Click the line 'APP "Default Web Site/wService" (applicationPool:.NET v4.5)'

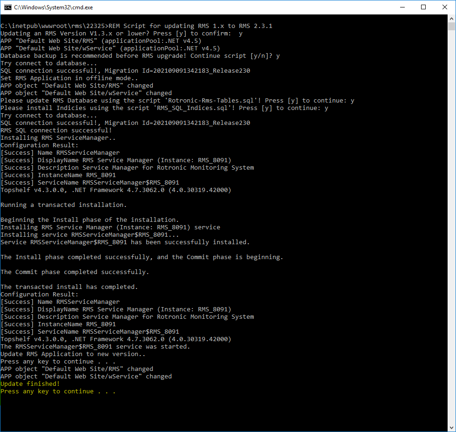[x=110, y=48]
